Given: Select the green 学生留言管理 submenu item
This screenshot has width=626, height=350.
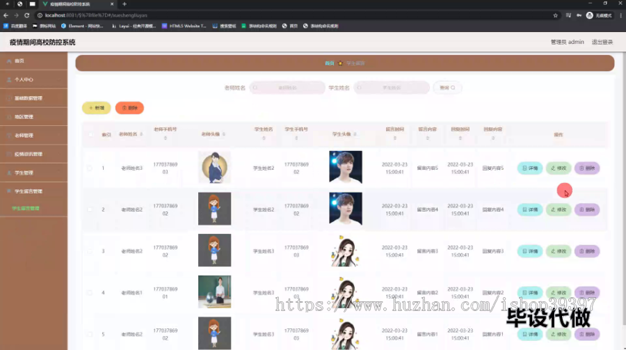Looking at the screenshot, I should point(26,208).
